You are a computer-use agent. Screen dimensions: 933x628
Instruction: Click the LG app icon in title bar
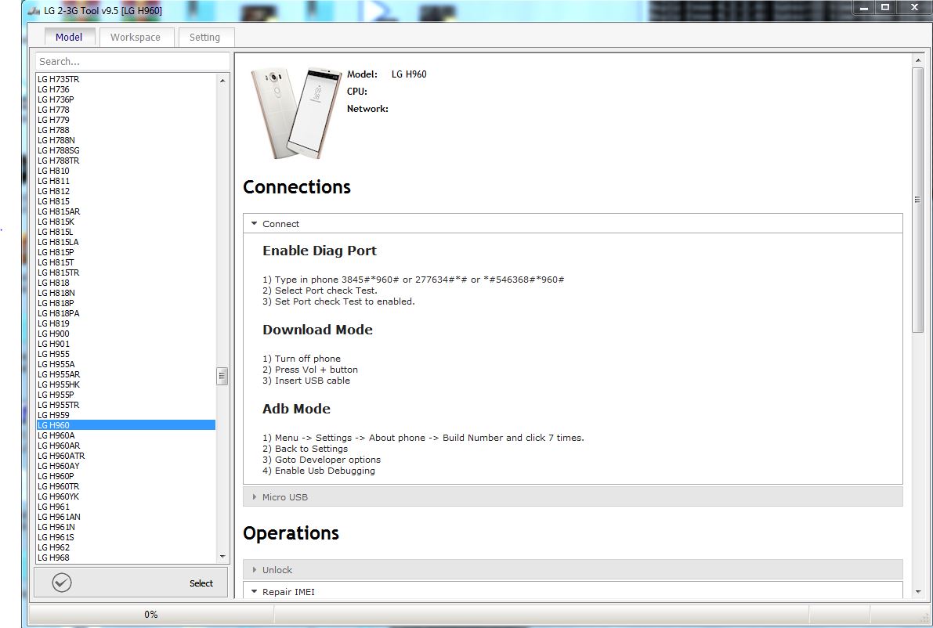pos(34,11)
